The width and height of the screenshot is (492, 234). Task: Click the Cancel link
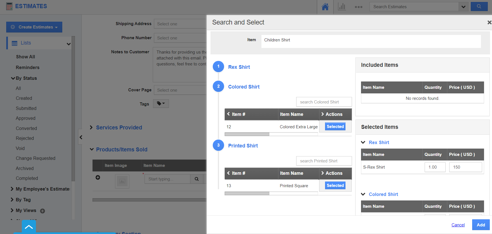(458, 225)
